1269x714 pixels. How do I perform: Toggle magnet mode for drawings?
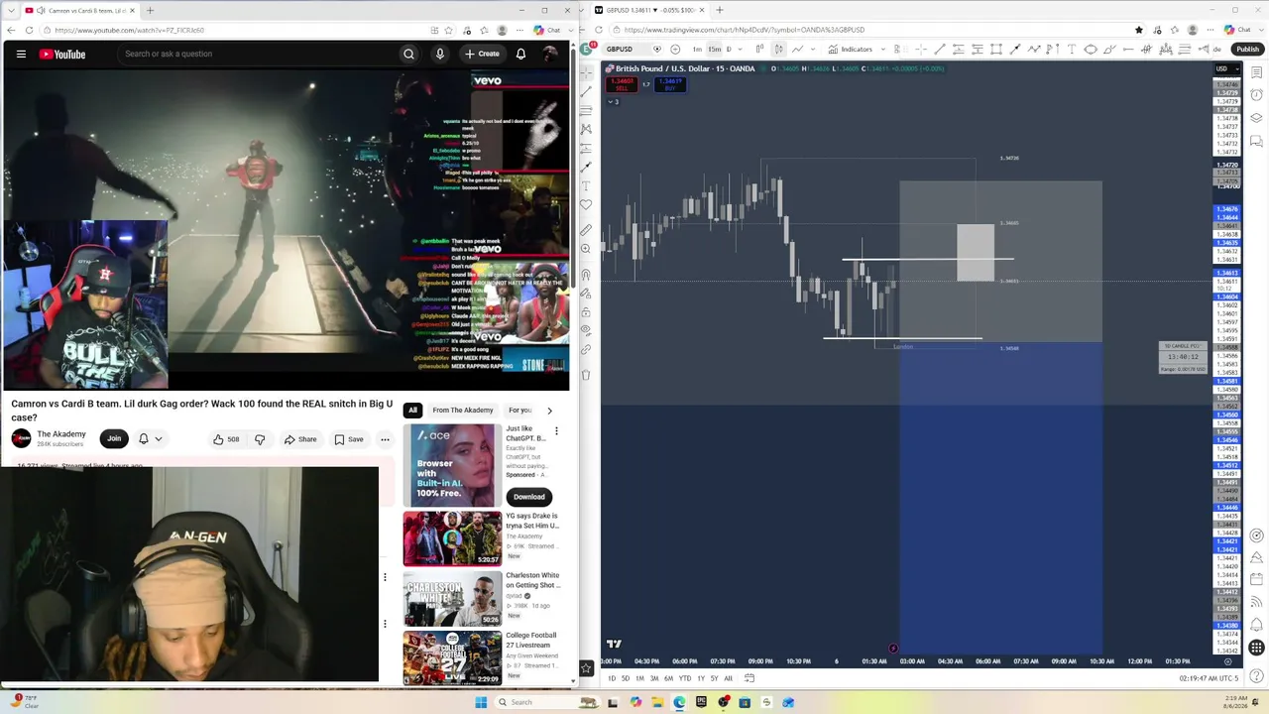[x=586, y=275]
